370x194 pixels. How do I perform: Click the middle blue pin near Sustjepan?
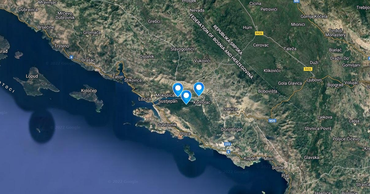point(186,97)
